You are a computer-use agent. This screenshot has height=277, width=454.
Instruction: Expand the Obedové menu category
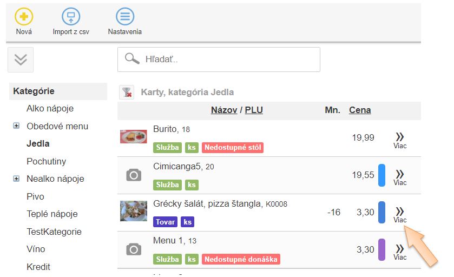[16, 126]
